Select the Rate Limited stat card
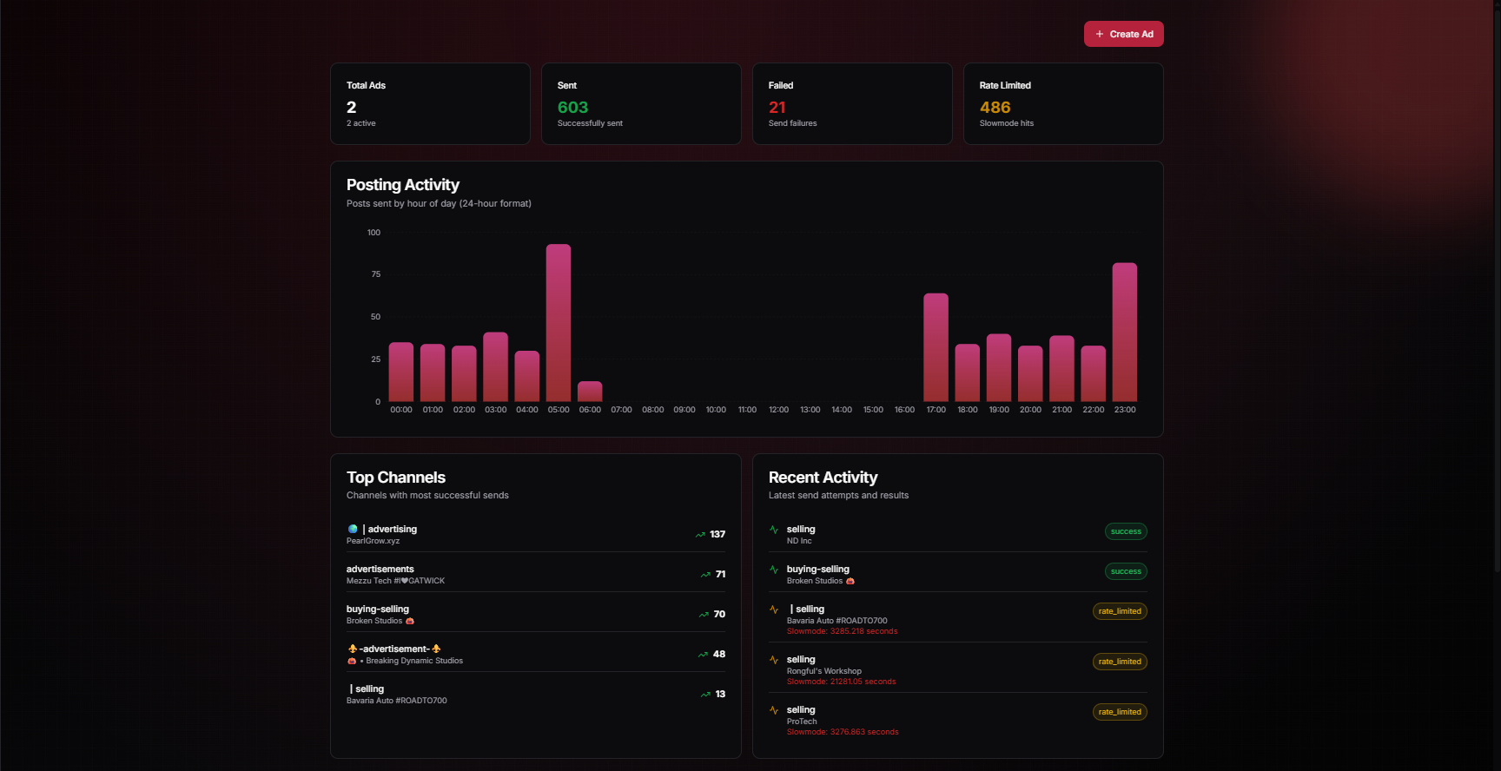Image resolution: width=1501 pixels, height=771 pixels. (x=1063, y=103)
